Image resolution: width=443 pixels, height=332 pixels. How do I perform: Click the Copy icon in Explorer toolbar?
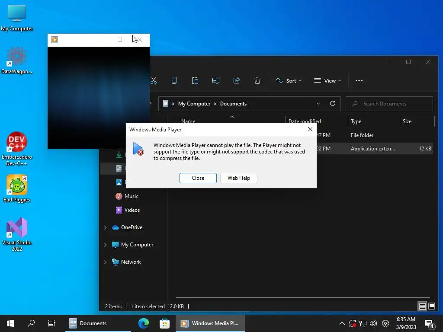click(174, 81)
